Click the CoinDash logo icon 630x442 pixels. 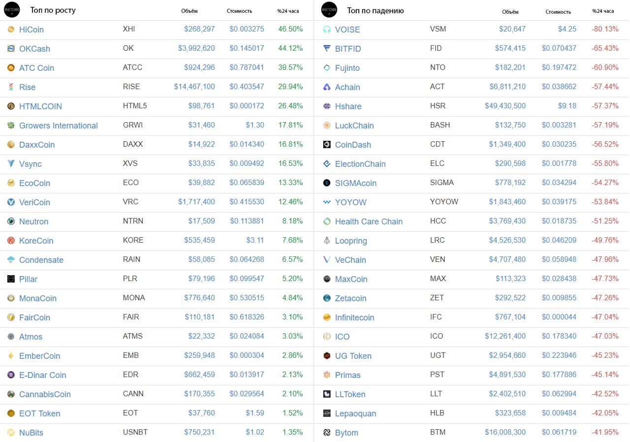coord(327,145)
